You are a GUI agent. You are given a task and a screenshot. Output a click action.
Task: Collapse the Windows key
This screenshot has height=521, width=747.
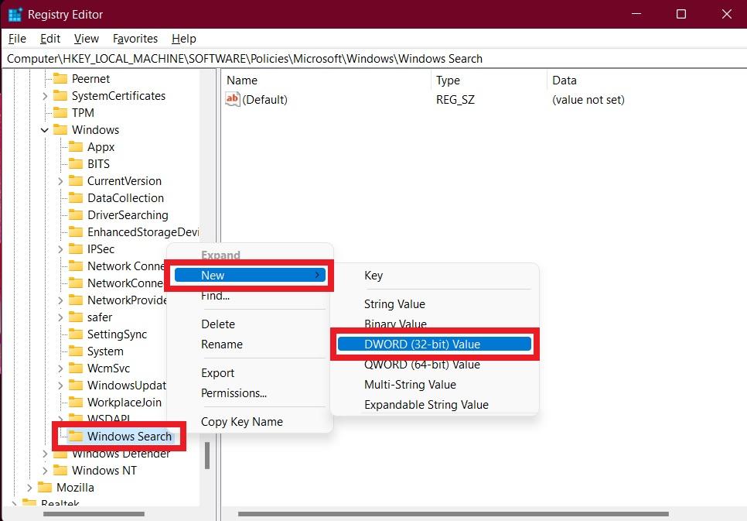[45, 130]
